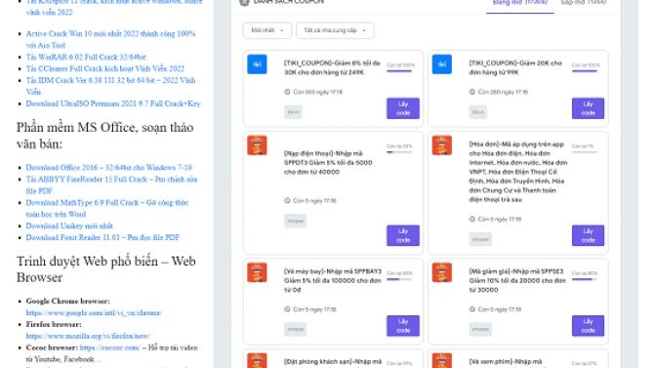Click the shopee tag on the Nạp điện thoại coupon

(296, 221)
